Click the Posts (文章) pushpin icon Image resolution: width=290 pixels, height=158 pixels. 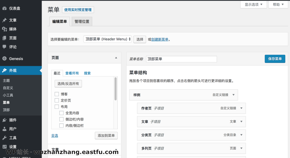click(x=4, y=20)
